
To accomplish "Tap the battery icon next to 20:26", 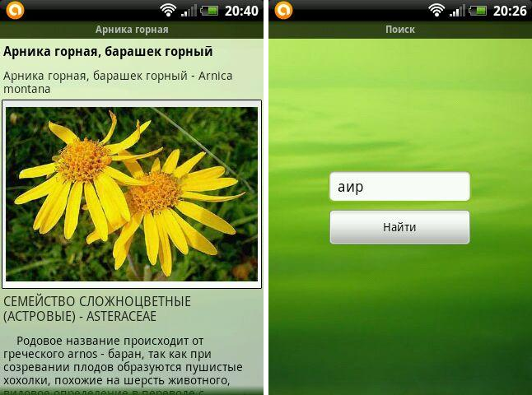I will click(478, 11).
